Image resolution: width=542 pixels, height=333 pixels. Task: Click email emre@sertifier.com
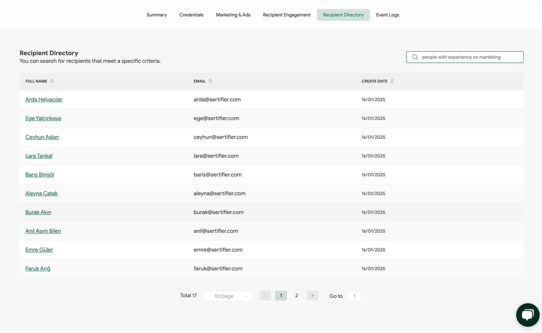(218, 250)
